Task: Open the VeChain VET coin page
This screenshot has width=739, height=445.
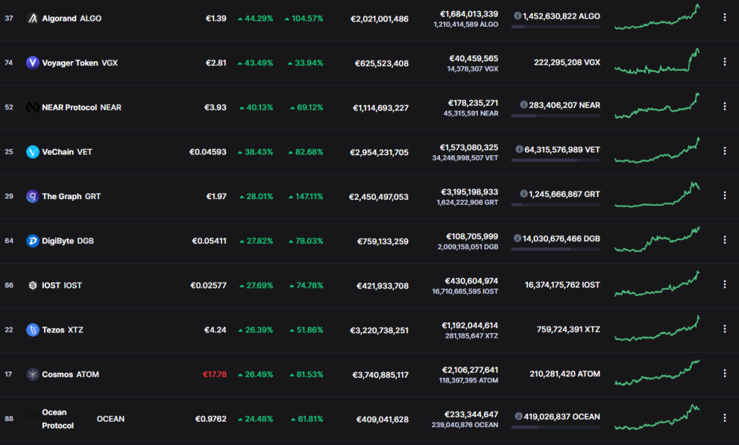Action: pos(67,152)
